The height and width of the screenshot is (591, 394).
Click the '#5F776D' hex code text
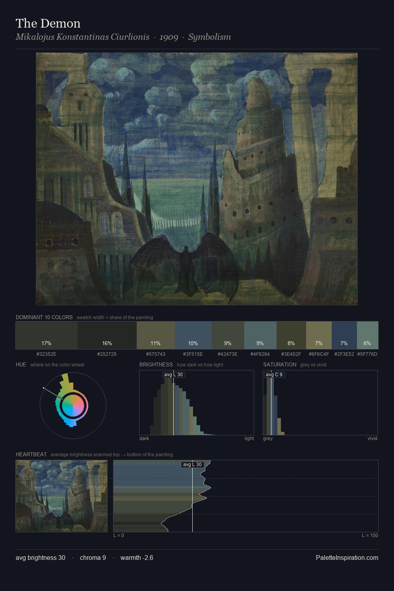367,354
